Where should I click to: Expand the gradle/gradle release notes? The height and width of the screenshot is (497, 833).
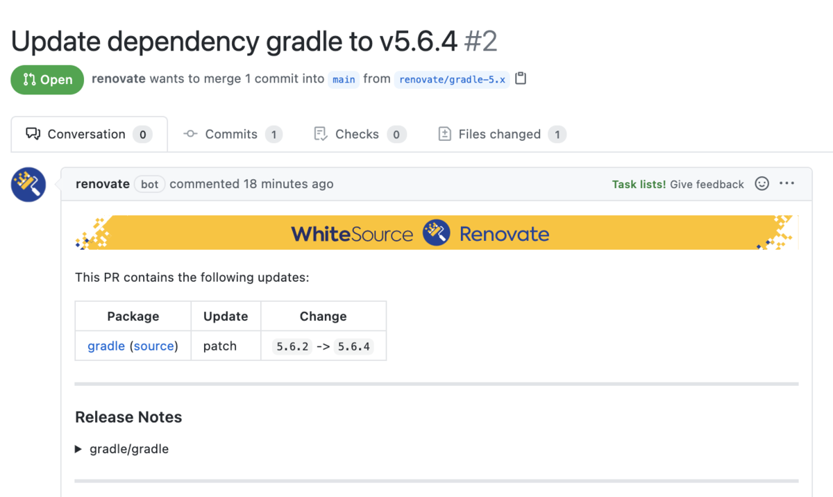click(122, 449)
